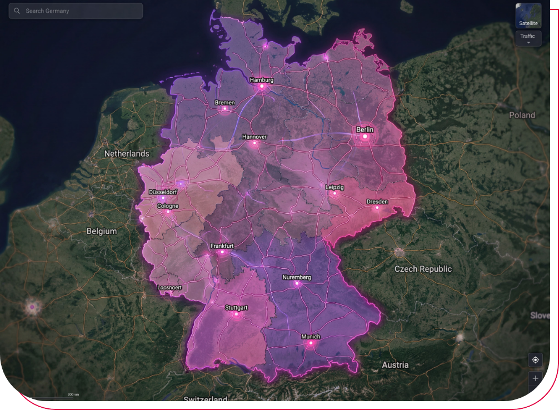Click the Netherlands country label

pyautogui.click(x=127, y=153)
